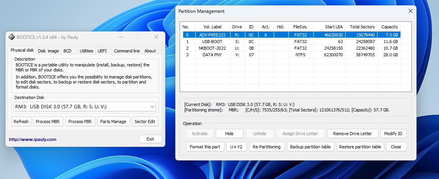Click Remove Drive Letter button
Viewport: 439px width, 179px height.
pyautogui.click(x=353, y=134)
